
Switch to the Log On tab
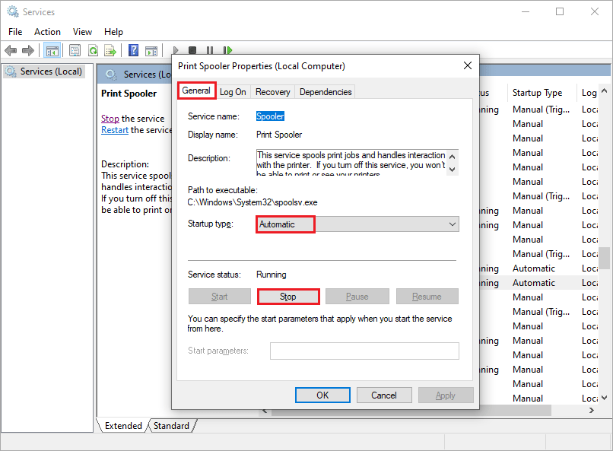[233, 91]
